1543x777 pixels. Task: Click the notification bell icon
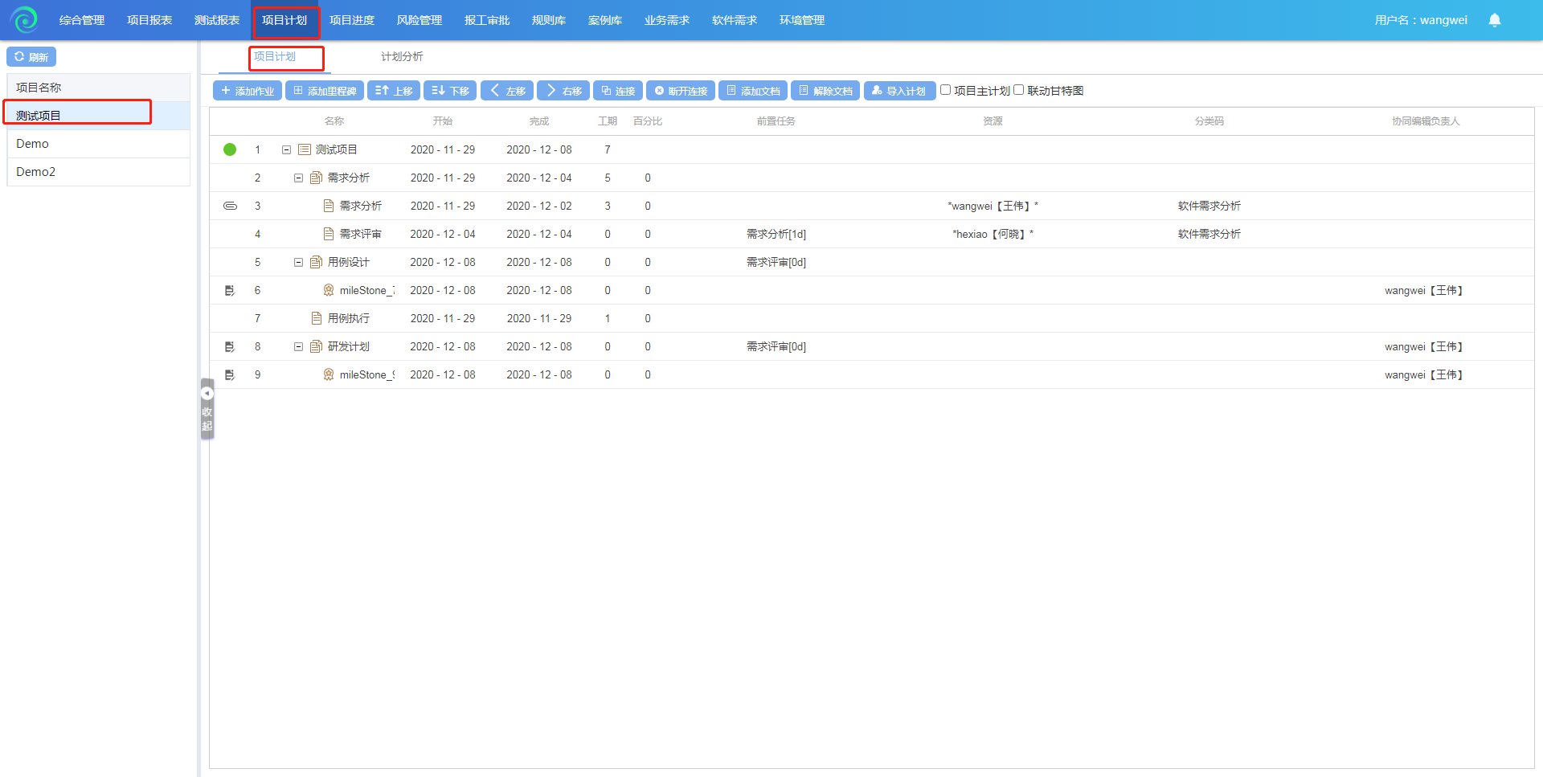coord(1494,20)
